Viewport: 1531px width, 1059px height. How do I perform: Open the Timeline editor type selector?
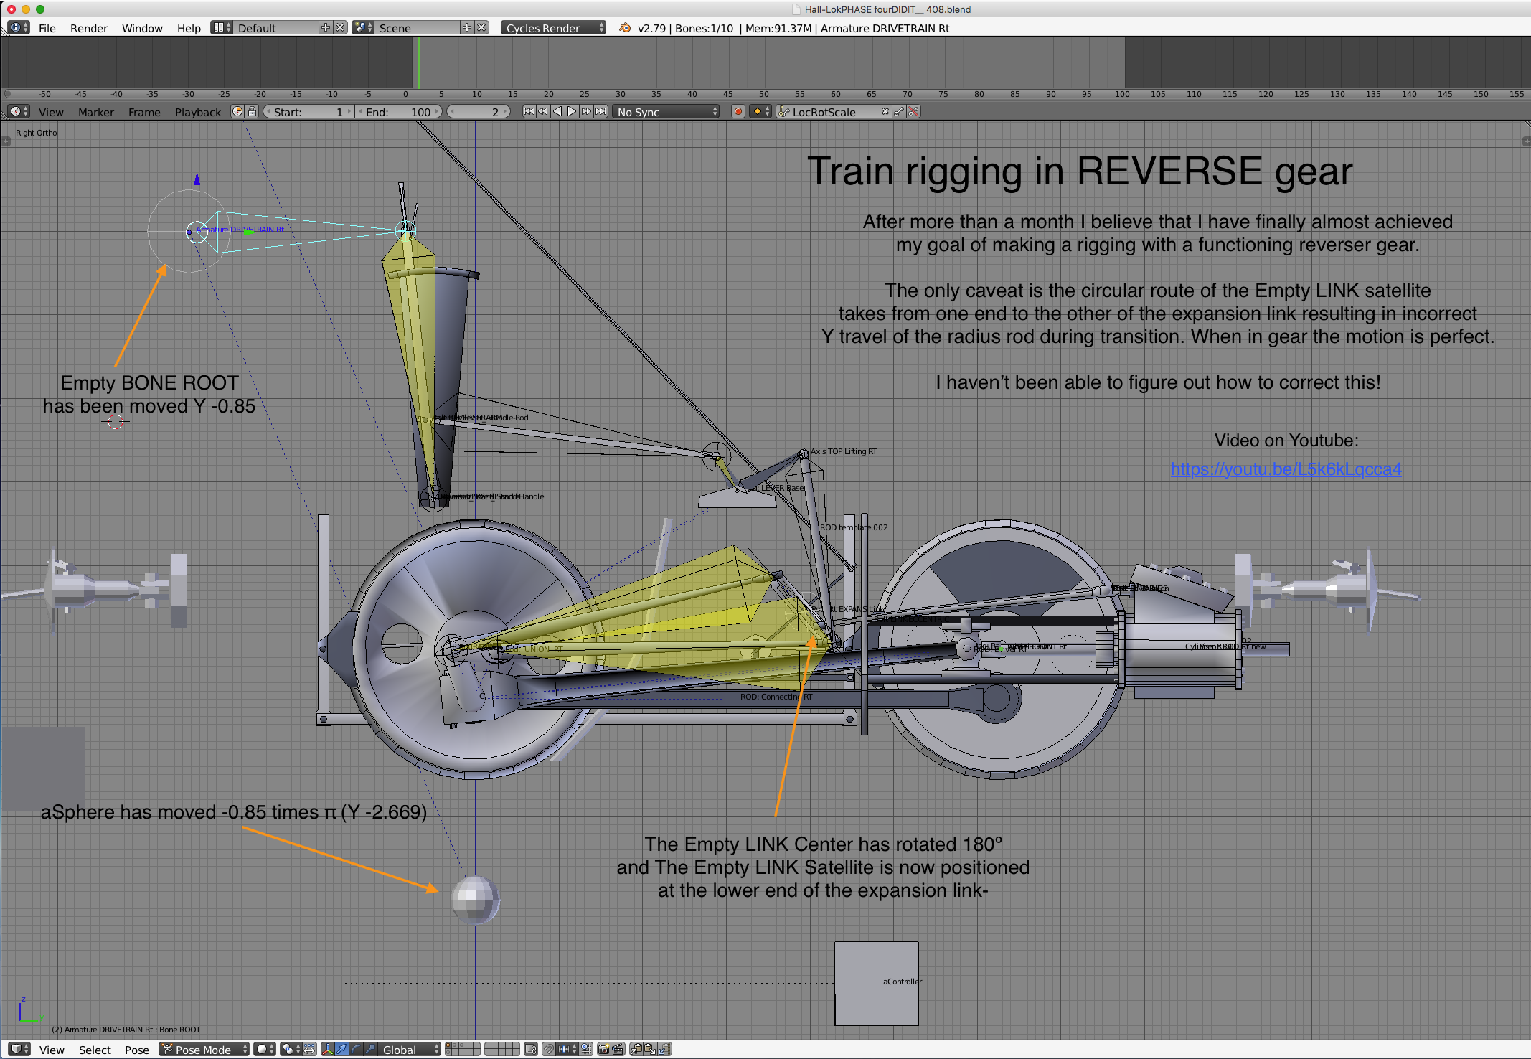(19, 112)
